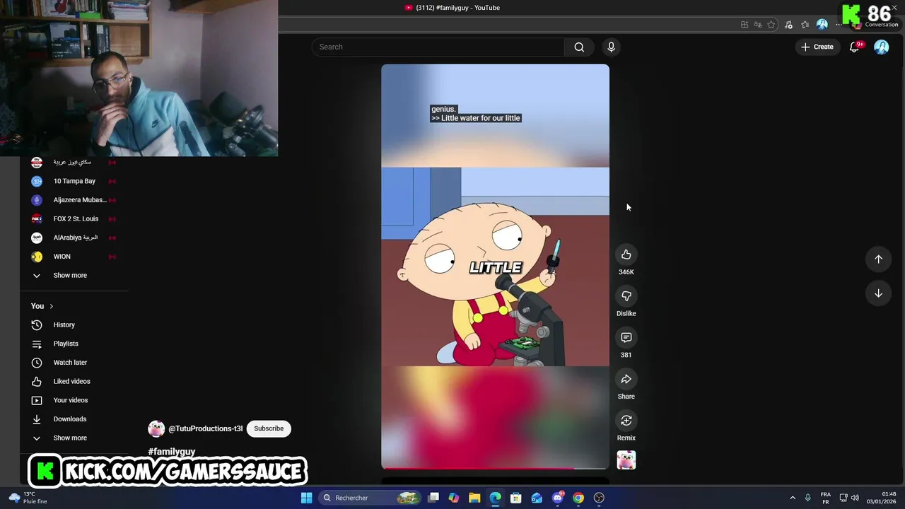905x509 pixels.
Task: Open the translate page icon in address bar
Action: click(x=758, y=25)
